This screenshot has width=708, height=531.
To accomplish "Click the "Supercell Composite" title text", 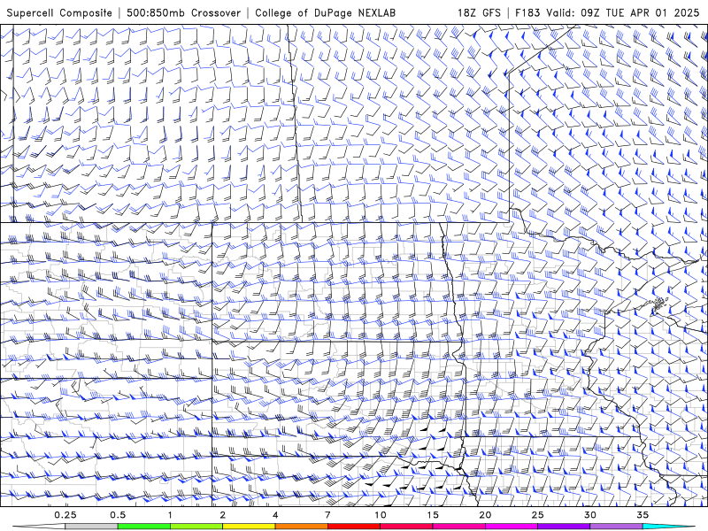I will click(59, 12).
